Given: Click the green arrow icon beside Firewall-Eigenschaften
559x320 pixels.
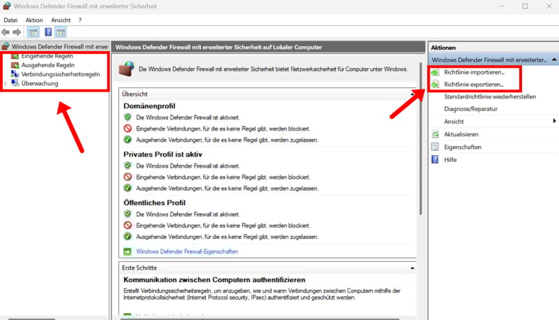Looking at the screenshot, I should [x=127, y=252].
